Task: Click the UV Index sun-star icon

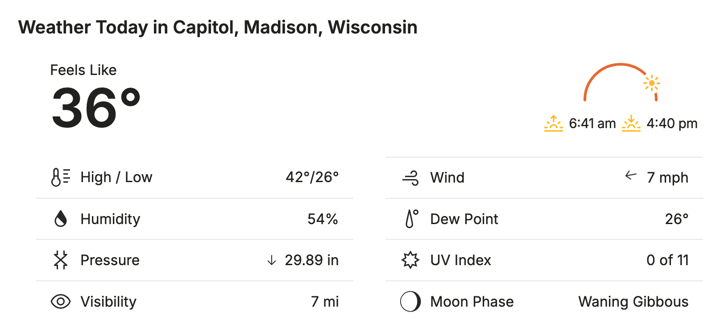Action: (x=410, y=260)
